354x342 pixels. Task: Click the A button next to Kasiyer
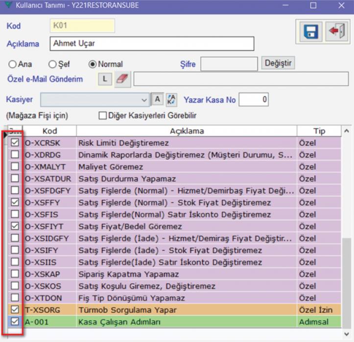157,99
